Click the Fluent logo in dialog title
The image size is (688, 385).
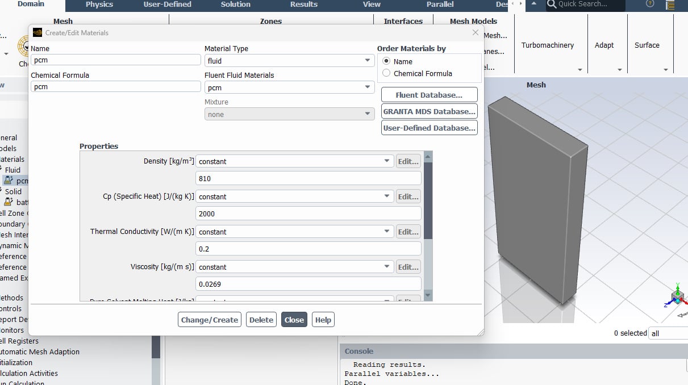point(37,33)
